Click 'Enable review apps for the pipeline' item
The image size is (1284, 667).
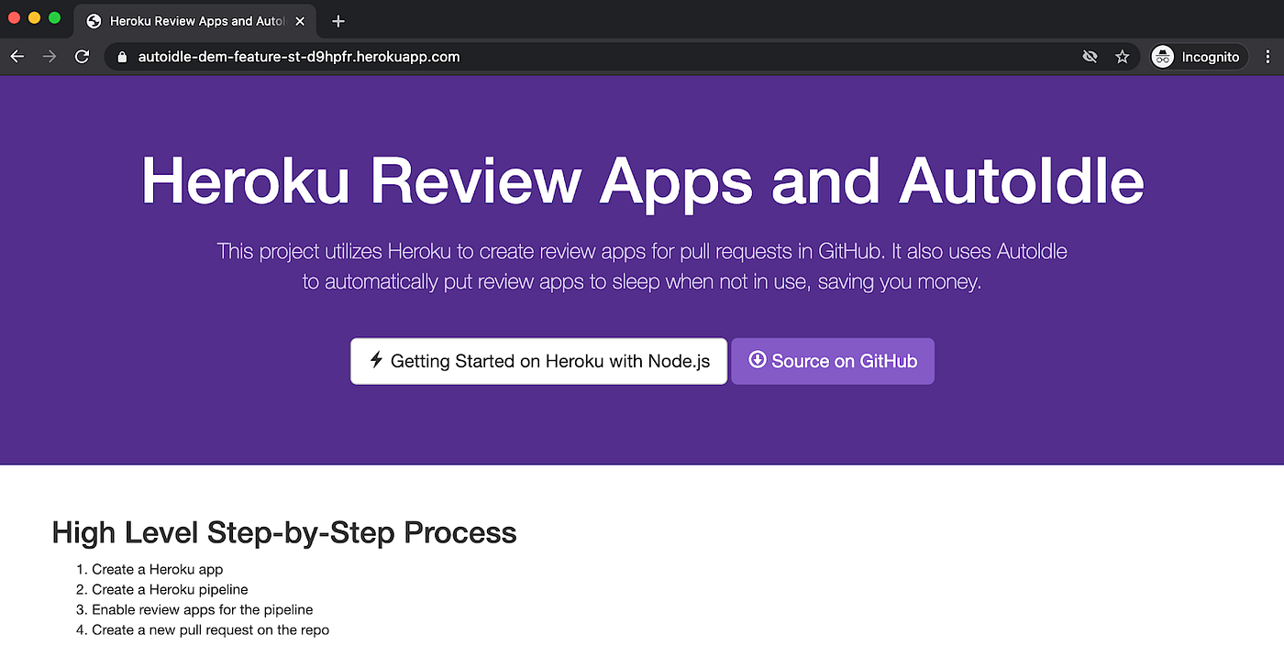202,609
